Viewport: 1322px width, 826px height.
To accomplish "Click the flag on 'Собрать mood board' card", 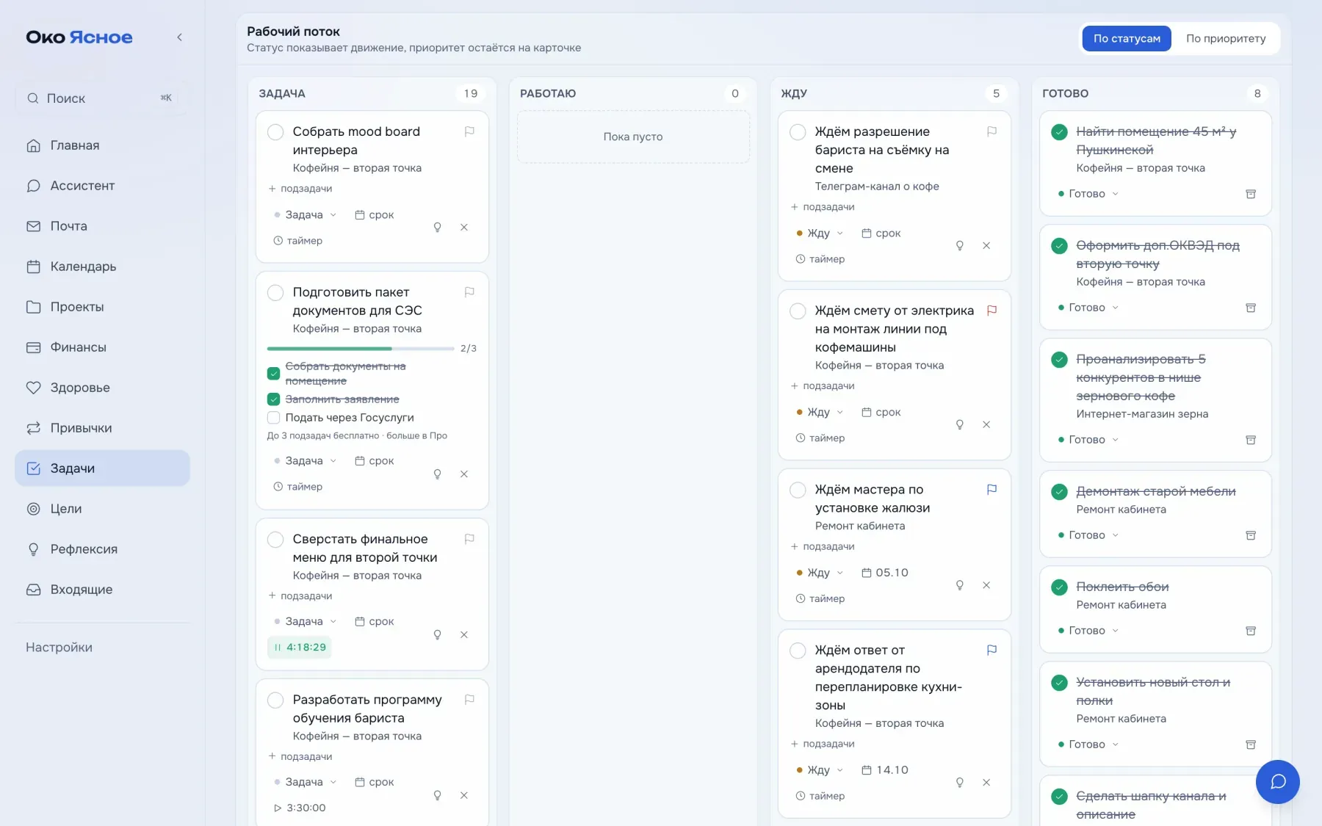I will click(469, 131).
